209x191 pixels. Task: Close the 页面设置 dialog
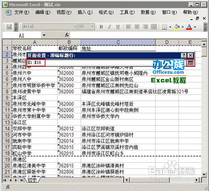click(190, 56)
